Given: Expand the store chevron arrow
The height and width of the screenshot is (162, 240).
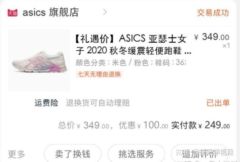Looking at the screenshot, I should click(105, 12).
